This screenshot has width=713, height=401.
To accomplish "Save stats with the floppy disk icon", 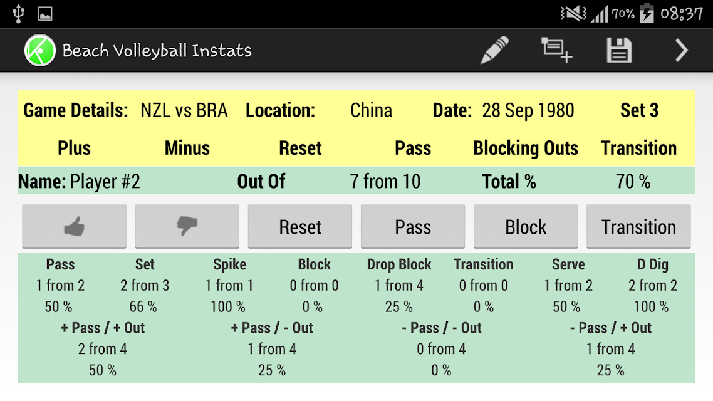I will 619,50.
